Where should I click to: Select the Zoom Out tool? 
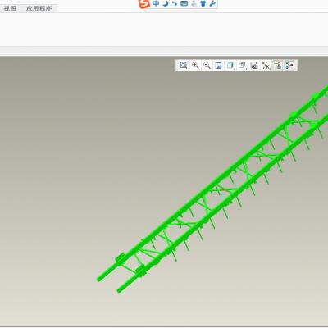[x=207, y=66]
